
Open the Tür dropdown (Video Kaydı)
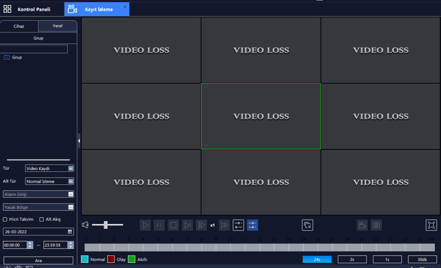click(50, 168)
